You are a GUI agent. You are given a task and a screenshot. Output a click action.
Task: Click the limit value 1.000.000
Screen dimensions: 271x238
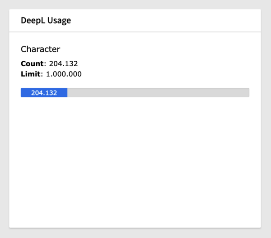coord(64,74)
